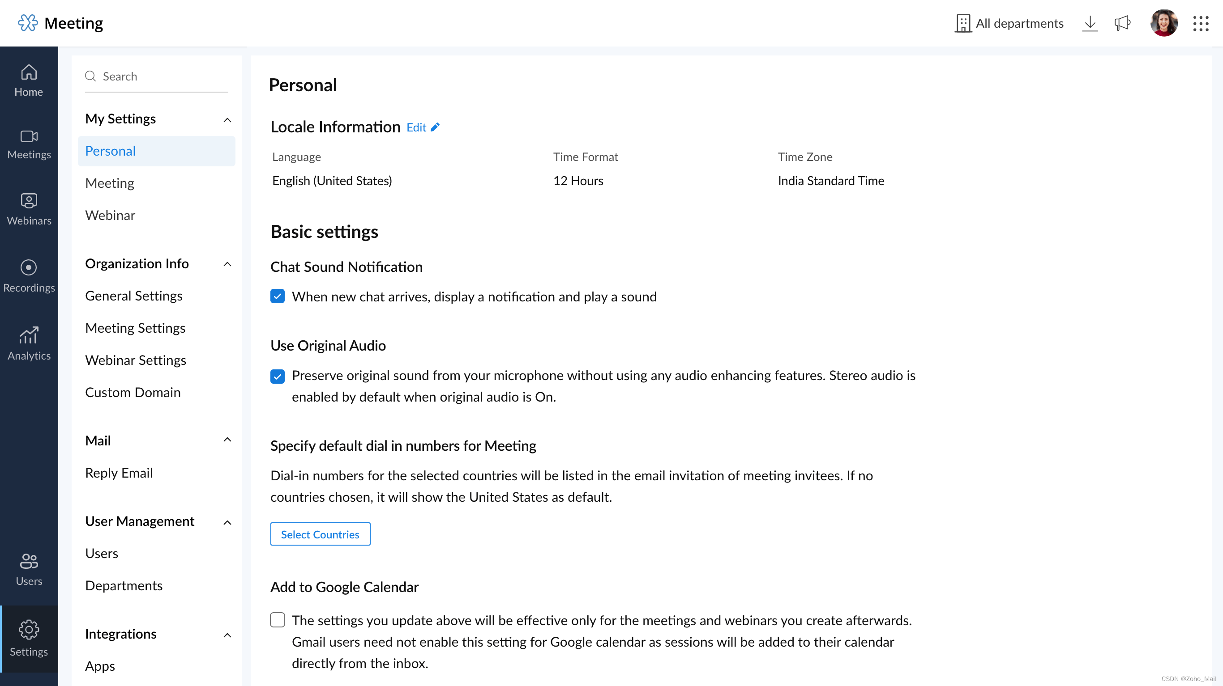1223x686 pixels.
Task: Open the Webinar Settings menu item
Action: 136,360
